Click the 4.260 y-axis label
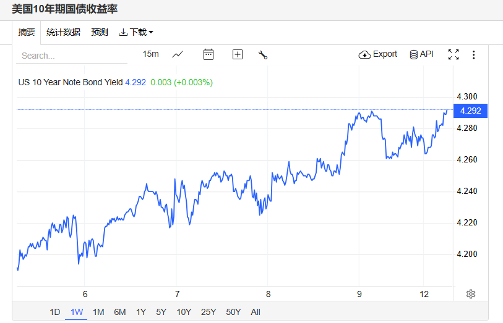Viewport: 503px width, 323px height. [466, 159]
